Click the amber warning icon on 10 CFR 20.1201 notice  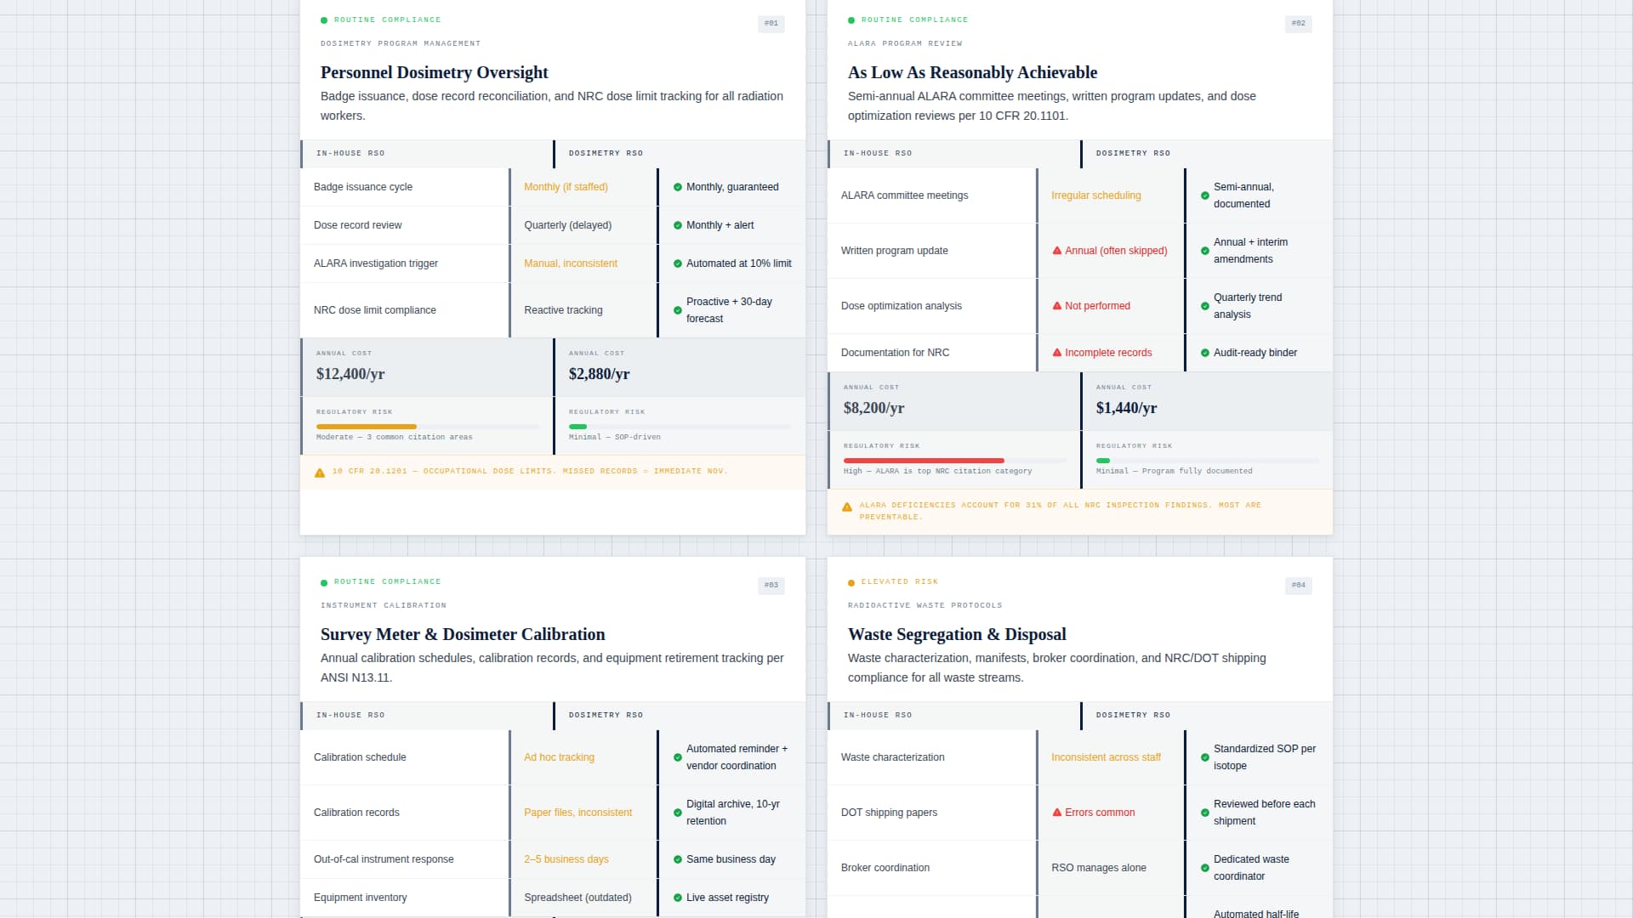(x=320, y=473)
